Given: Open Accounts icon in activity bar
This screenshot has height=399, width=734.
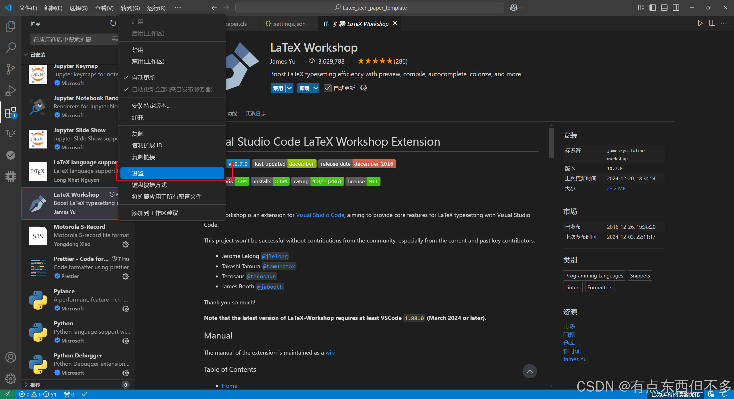Looking at the screenshot, I should click(x=11, y=357).
